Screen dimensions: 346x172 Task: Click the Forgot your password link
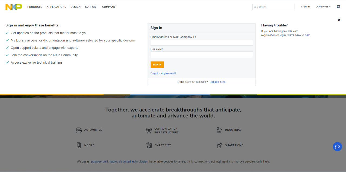[163, 73]
